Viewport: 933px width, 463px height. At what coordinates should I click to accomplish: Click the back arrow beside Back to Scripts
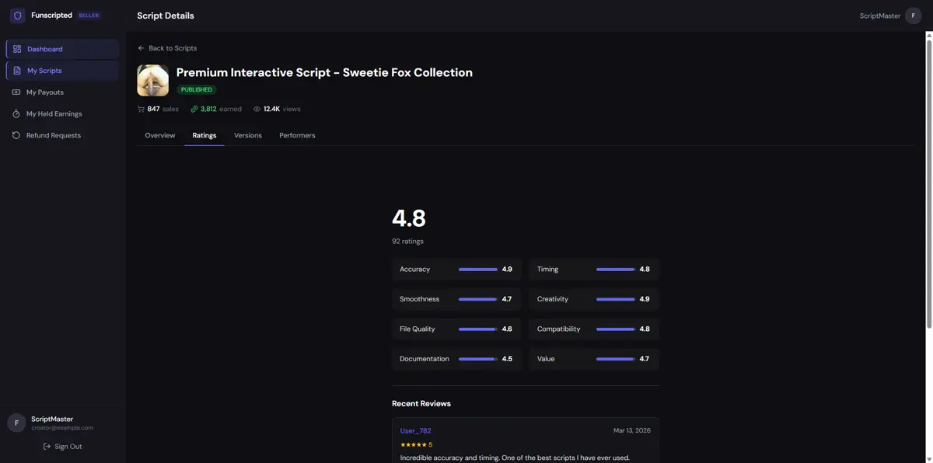(141, 48)
